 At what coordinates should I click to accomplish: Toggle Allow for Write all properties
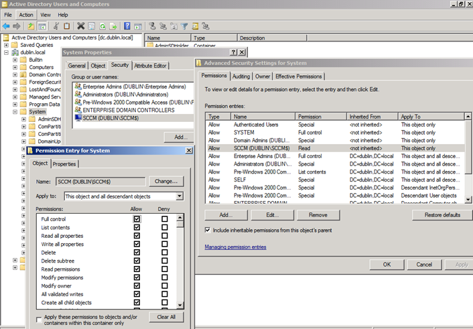(x=137, y=244)
